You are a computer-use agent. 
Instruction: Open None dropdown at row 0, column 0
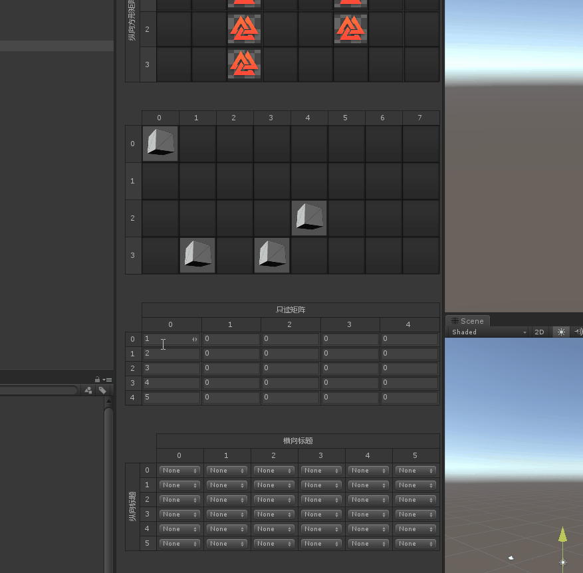click(x=179, y=471)
